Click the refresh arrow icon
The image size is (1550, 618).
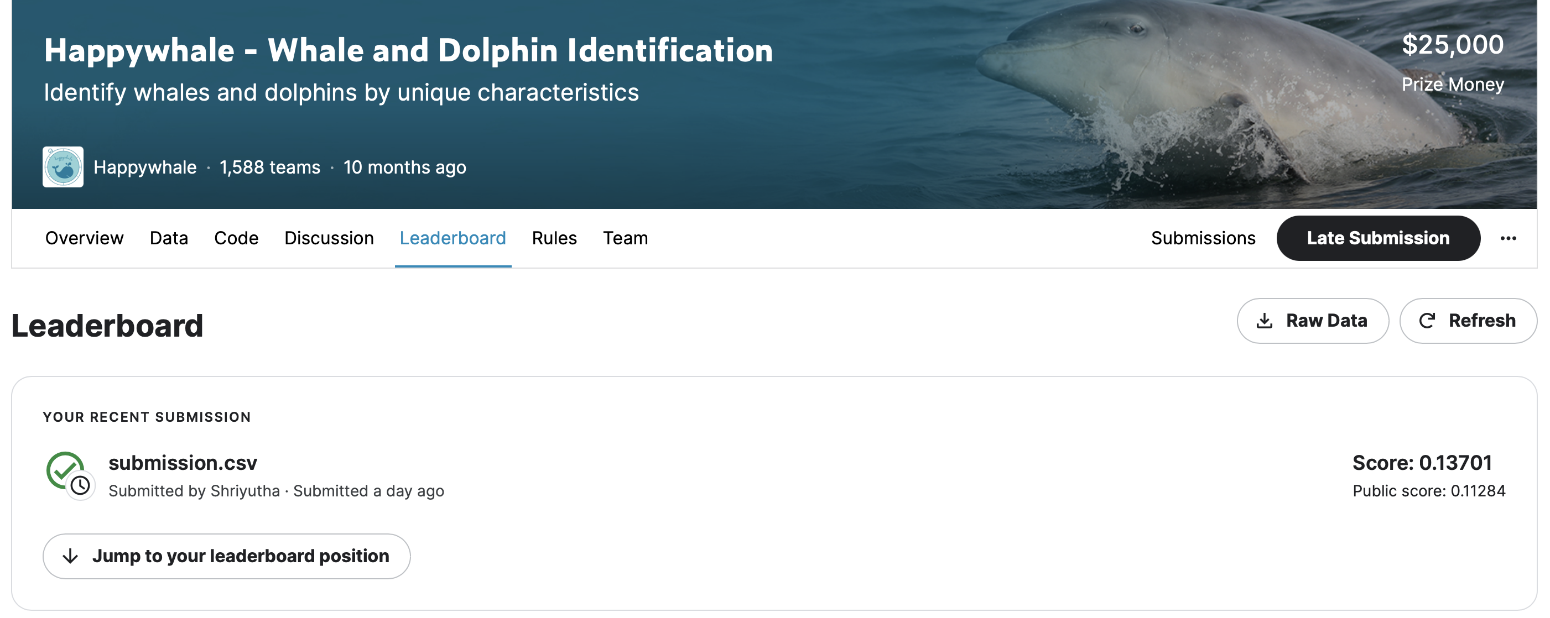[1428, 321]
